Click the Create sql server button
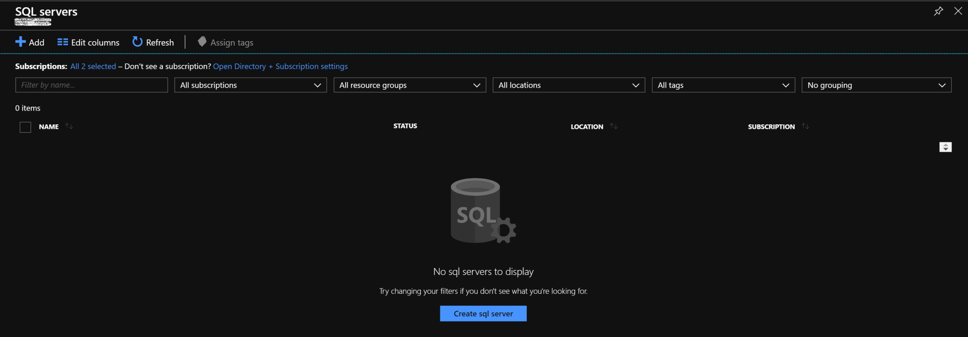The width and height of the screenshot is (968, 337). coord(483,314)
